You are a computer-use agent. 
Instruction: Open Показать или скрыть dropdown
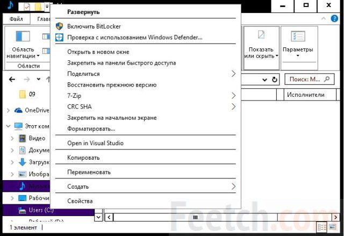261,53
